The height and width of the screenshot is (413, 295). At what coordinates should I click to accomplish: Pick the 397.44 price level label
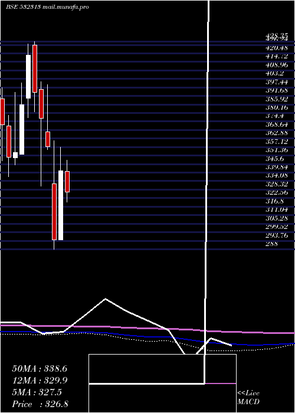277,82
